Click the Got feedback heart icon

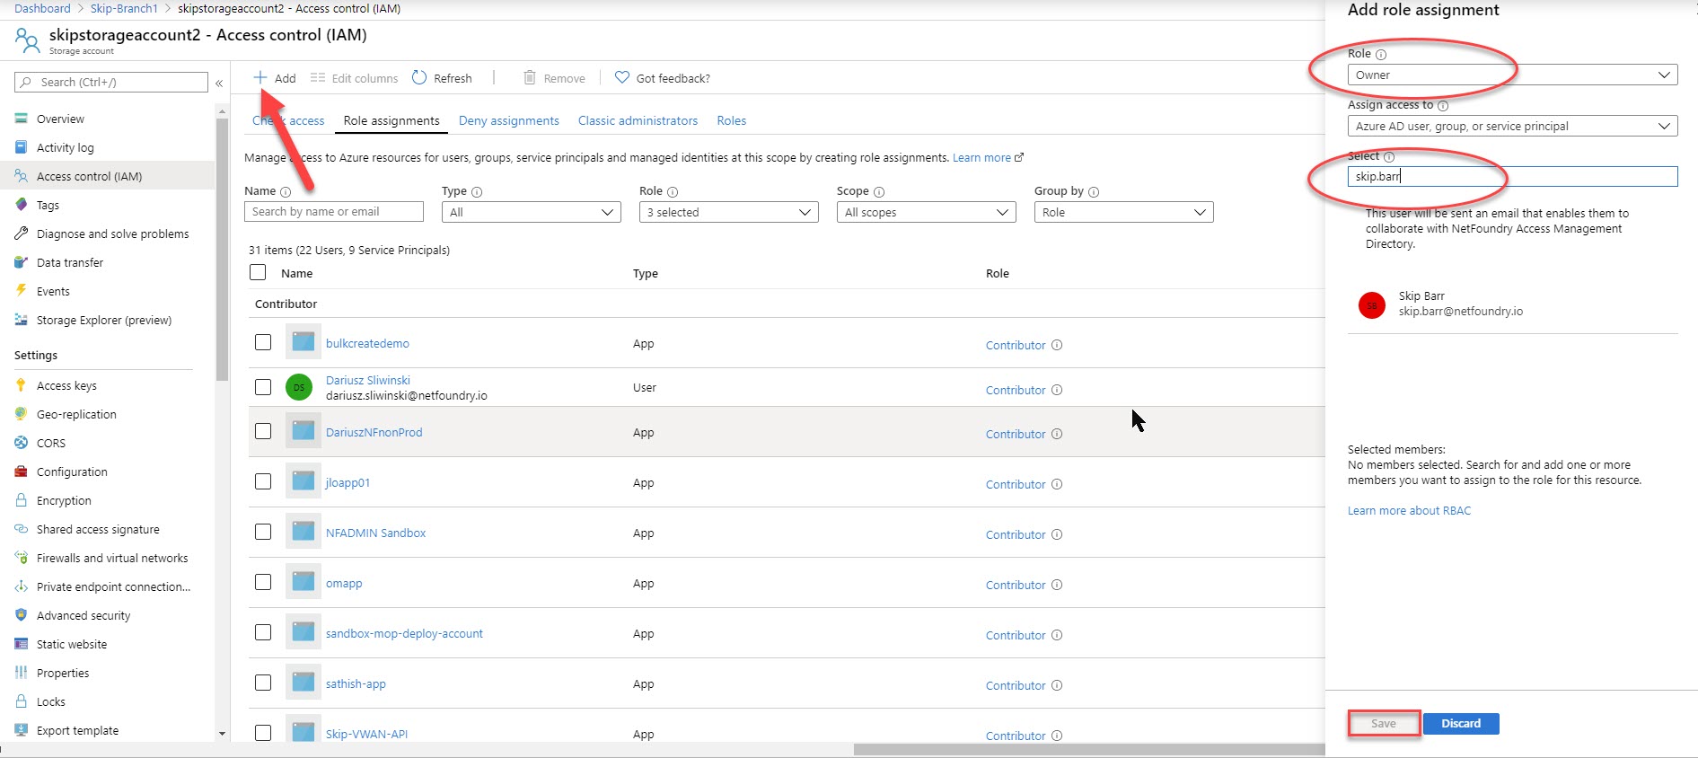[x=621, y=77]
